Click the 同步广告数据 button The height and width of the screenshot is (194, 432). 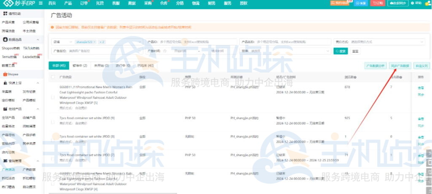400,66
